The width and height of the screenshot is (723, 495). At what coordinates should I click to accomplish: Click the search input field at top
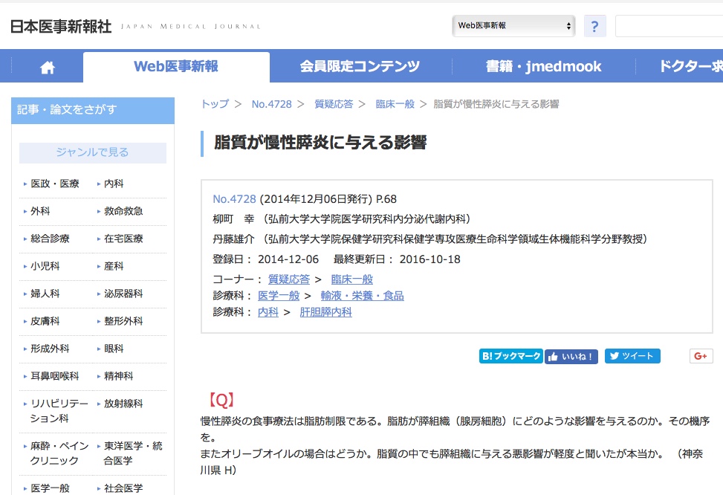669,26
